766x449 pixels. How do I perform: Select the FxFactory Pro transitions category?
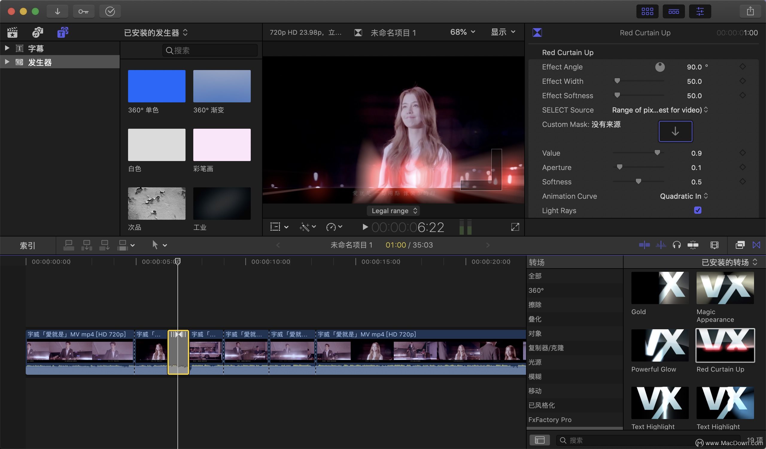(550, 420)
